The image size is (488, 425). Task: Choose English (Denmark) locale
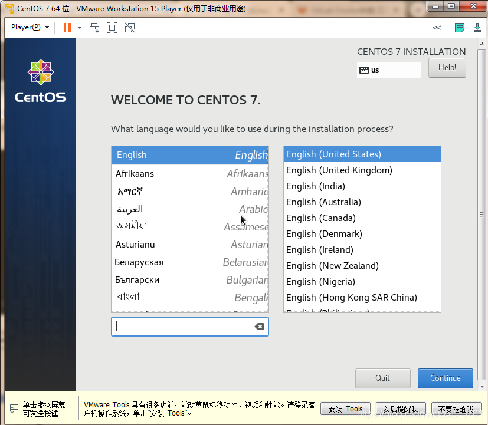(x=362, y=233)
